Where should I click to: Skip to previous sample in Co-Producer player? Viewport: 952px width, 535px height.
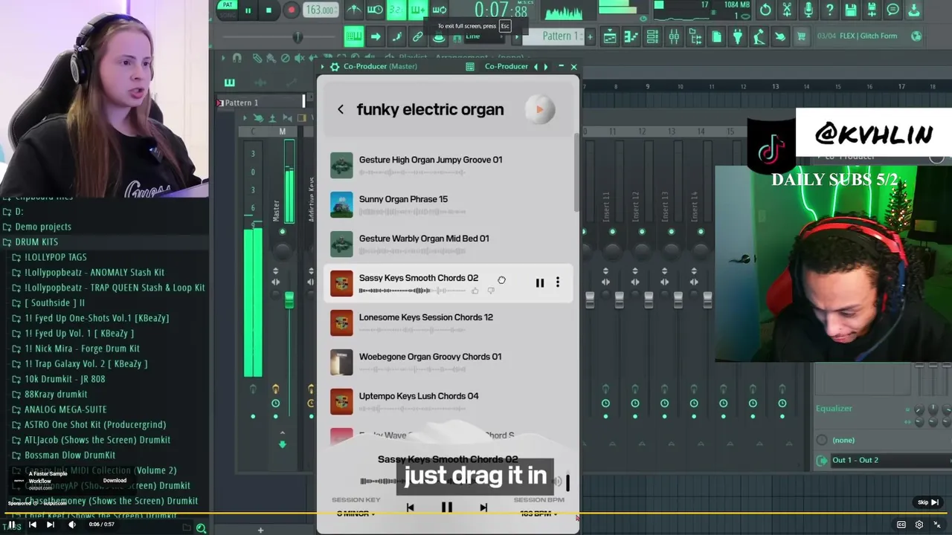[410, 508]
